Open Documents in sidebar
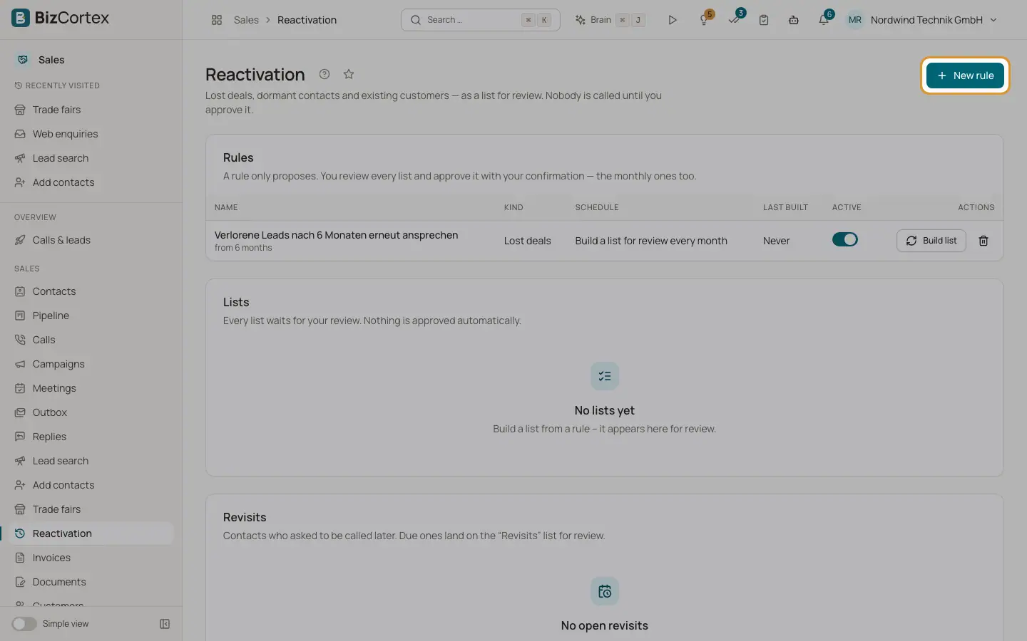Image resolution: width=1027 pixels, height=641 pixels. pyautogui.click(x=91, y=582)
